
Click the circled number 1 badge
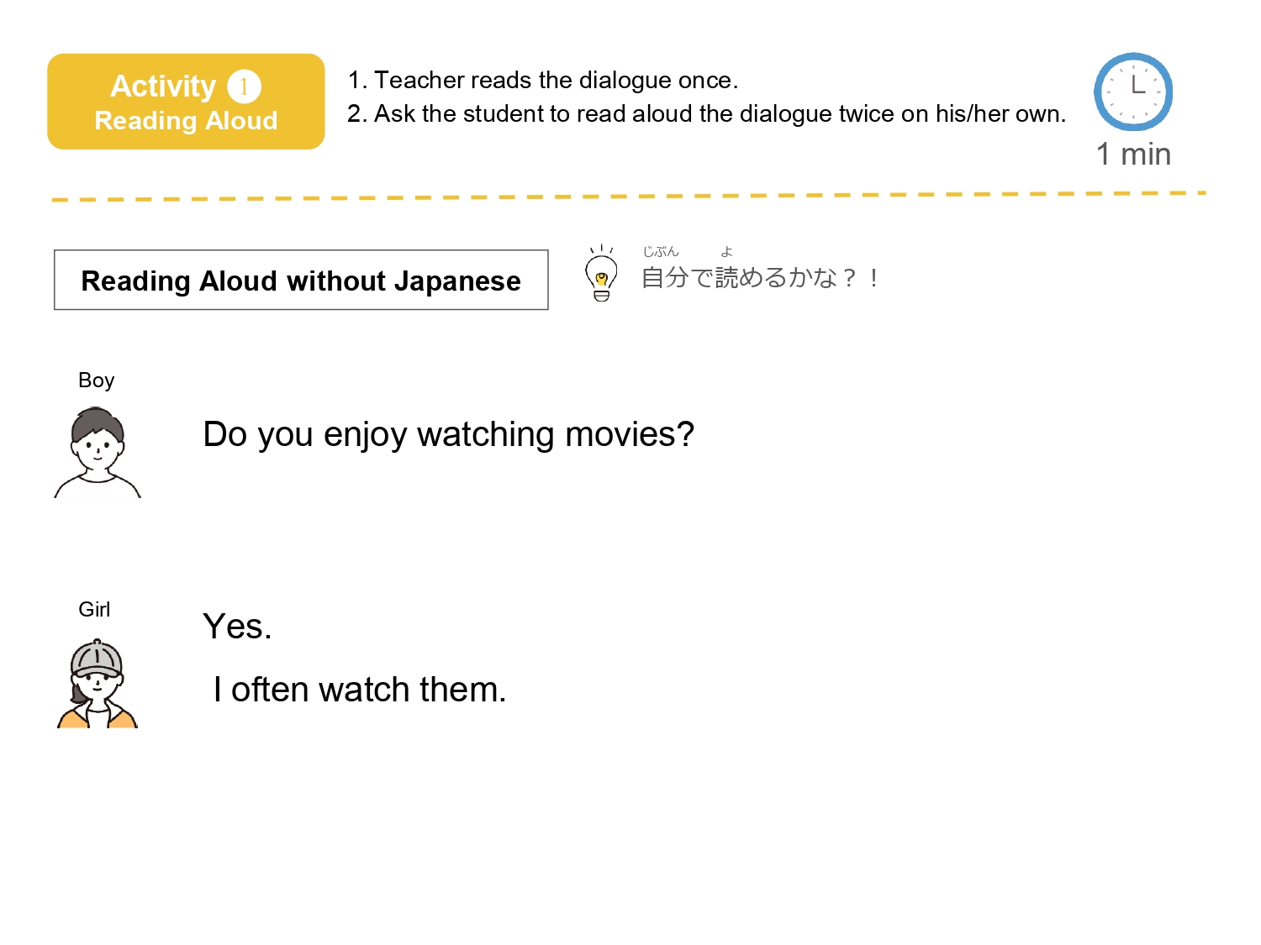tap(244, 87)
